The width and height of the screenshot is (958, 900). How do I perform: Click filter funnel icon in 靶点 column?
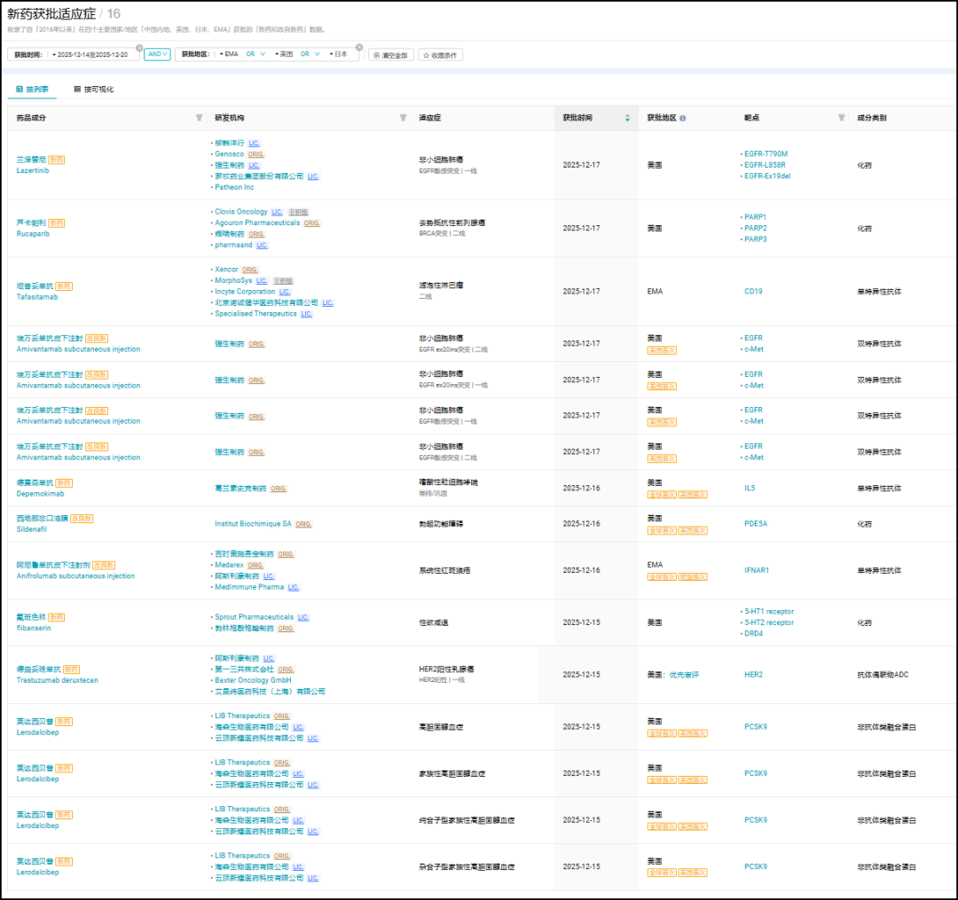(x=841, y=118)
